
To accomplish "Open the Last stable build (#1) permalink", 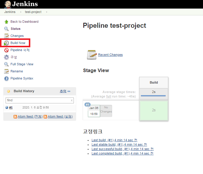I will pos(119,145).
